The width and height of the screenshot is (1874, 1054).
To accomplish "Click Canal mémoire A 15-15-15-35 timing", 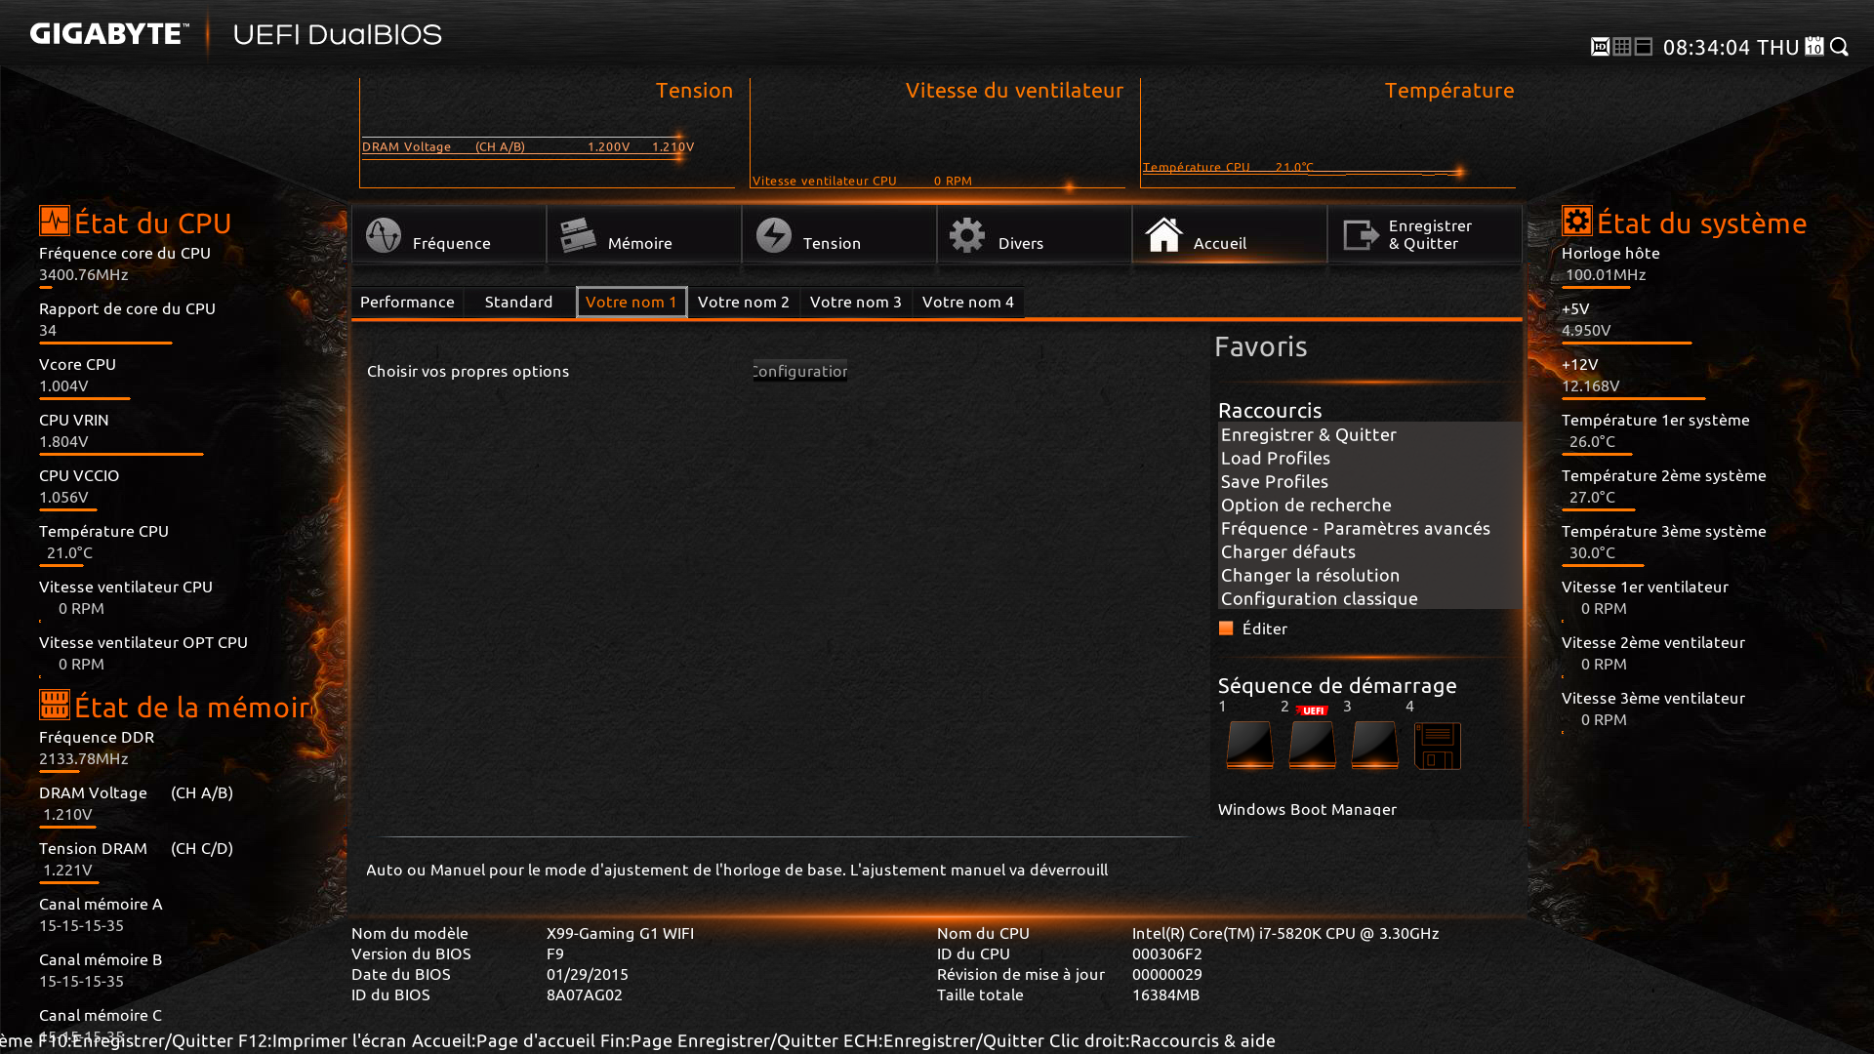I will [81, 925].
